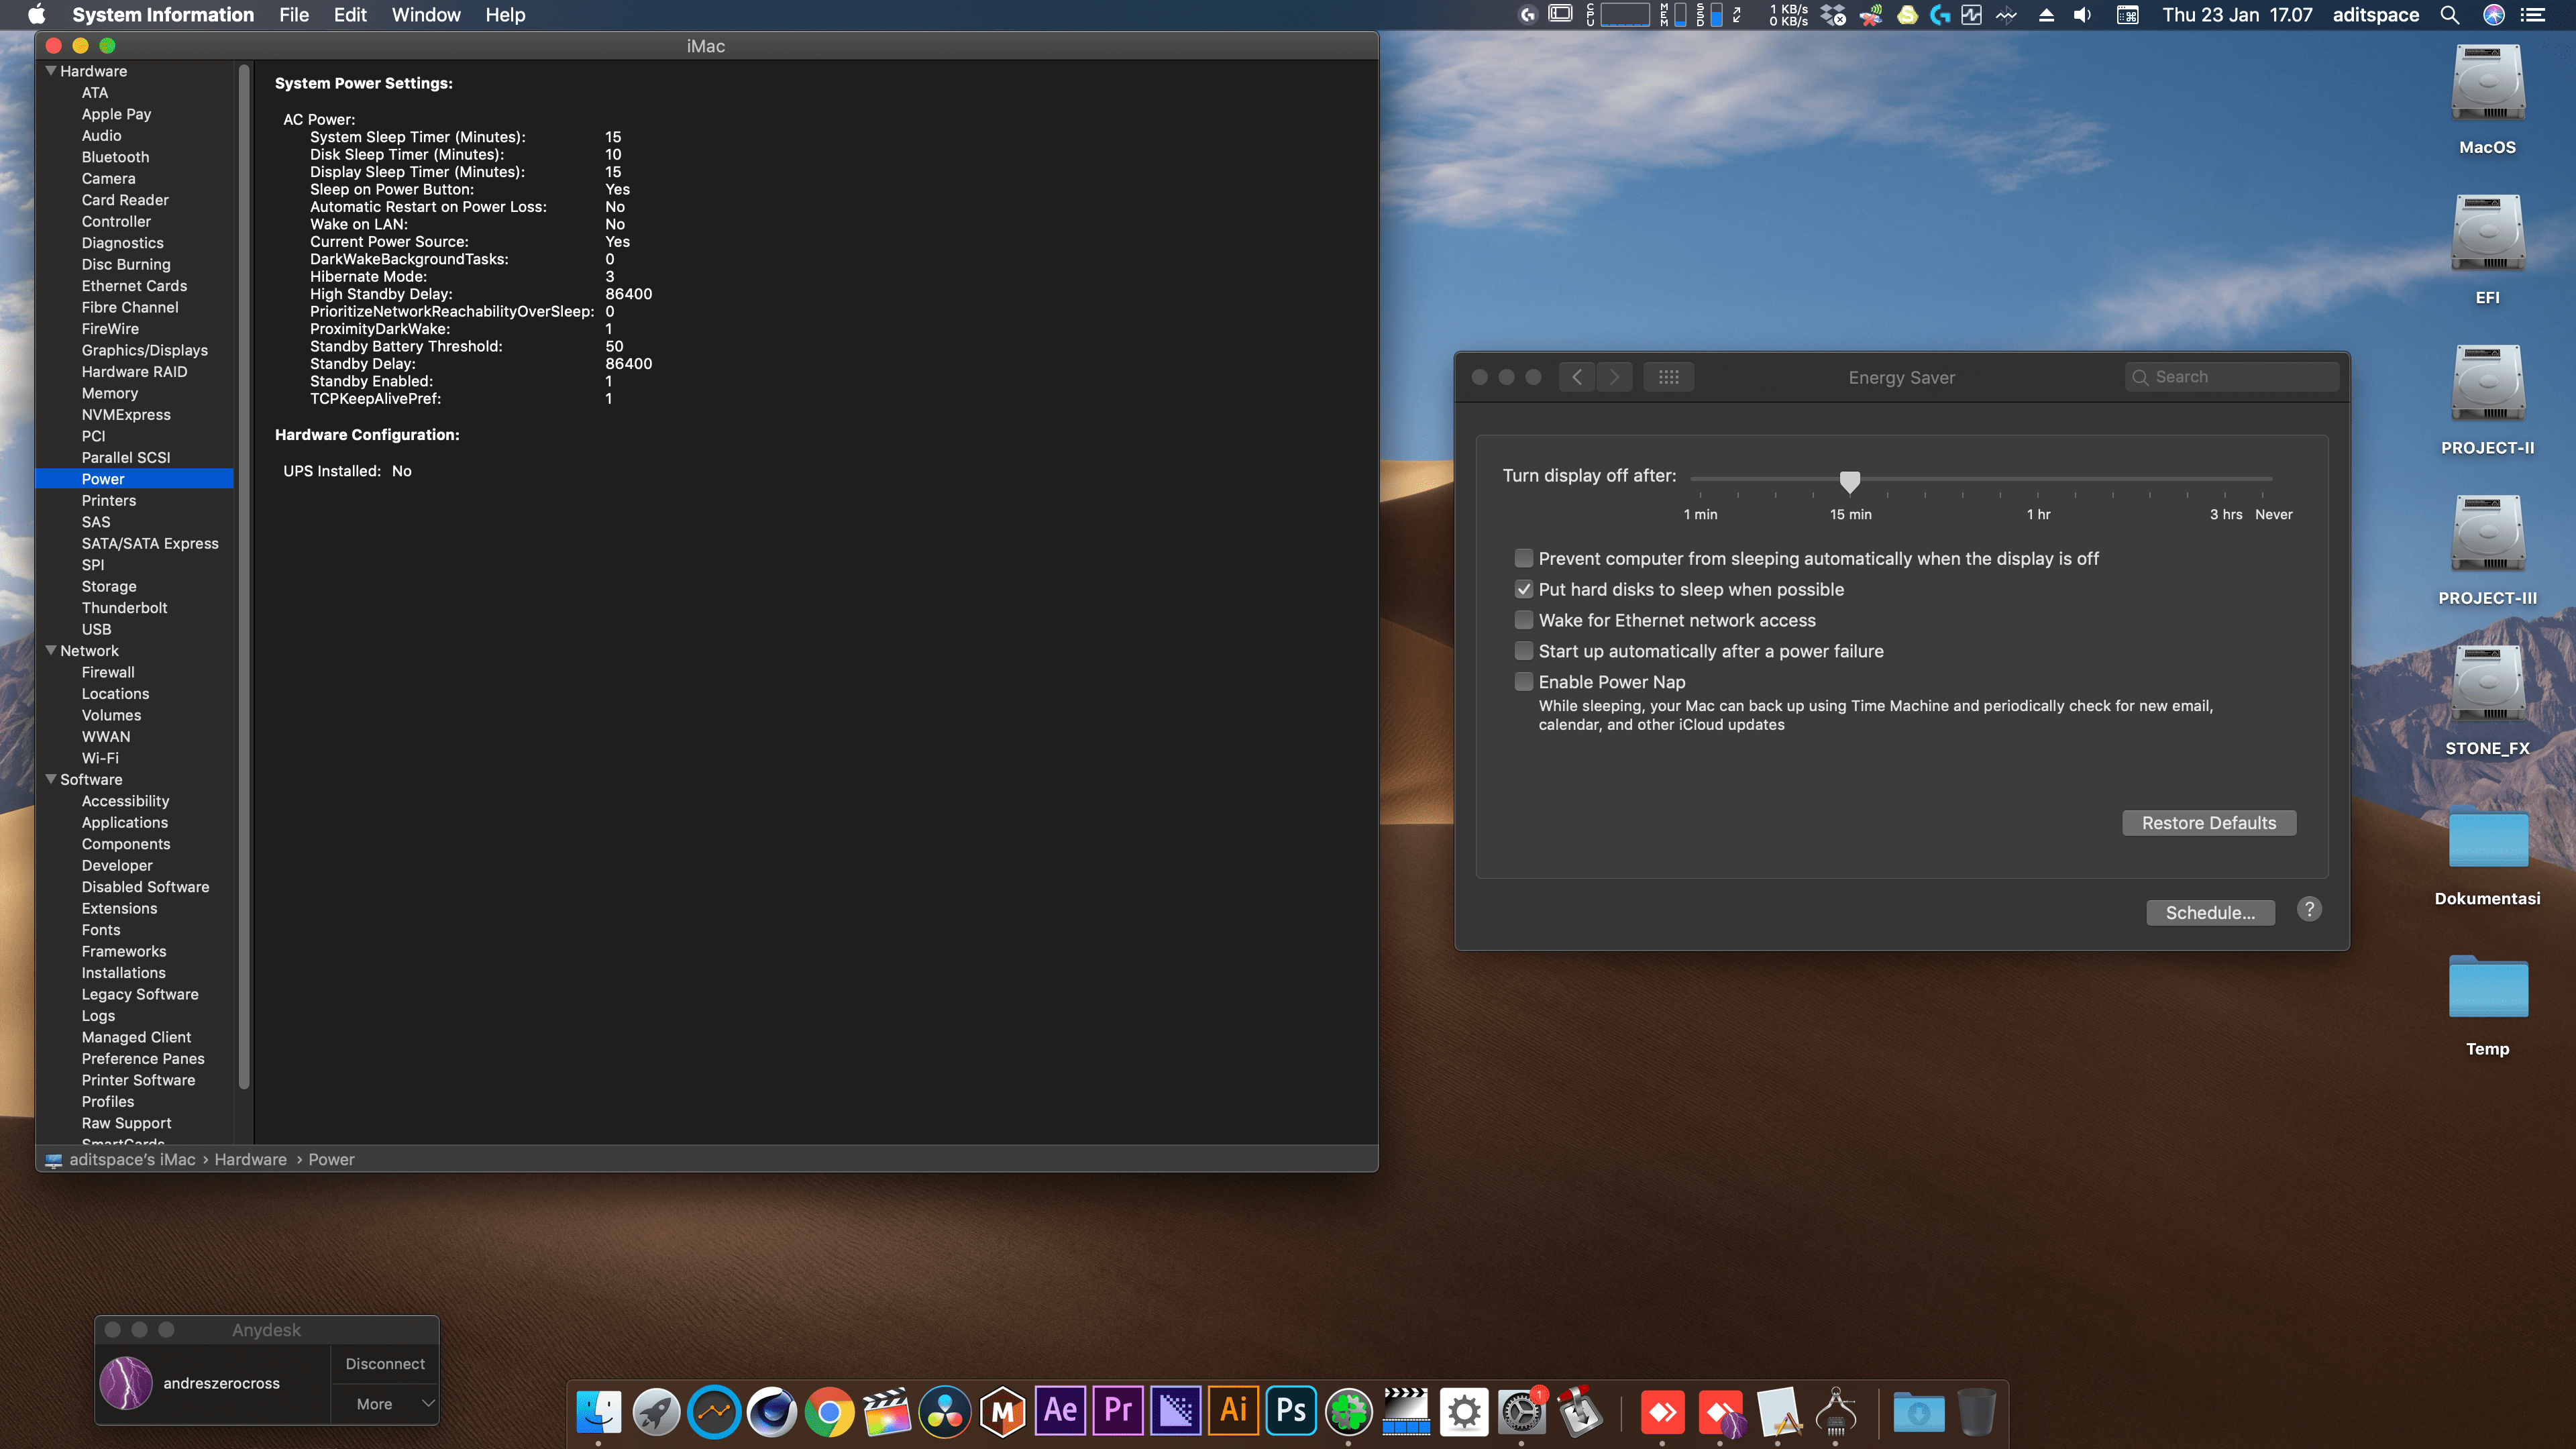Select NVMExpress in the Hardware list

click(x=126, y=414)
